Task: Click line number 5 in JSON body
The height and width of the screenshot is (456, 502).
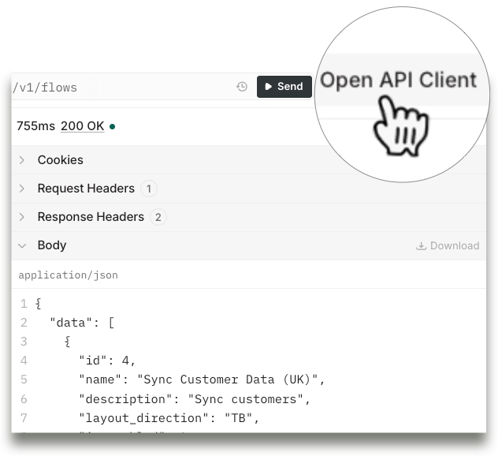Action: click(x=24, y=379)
